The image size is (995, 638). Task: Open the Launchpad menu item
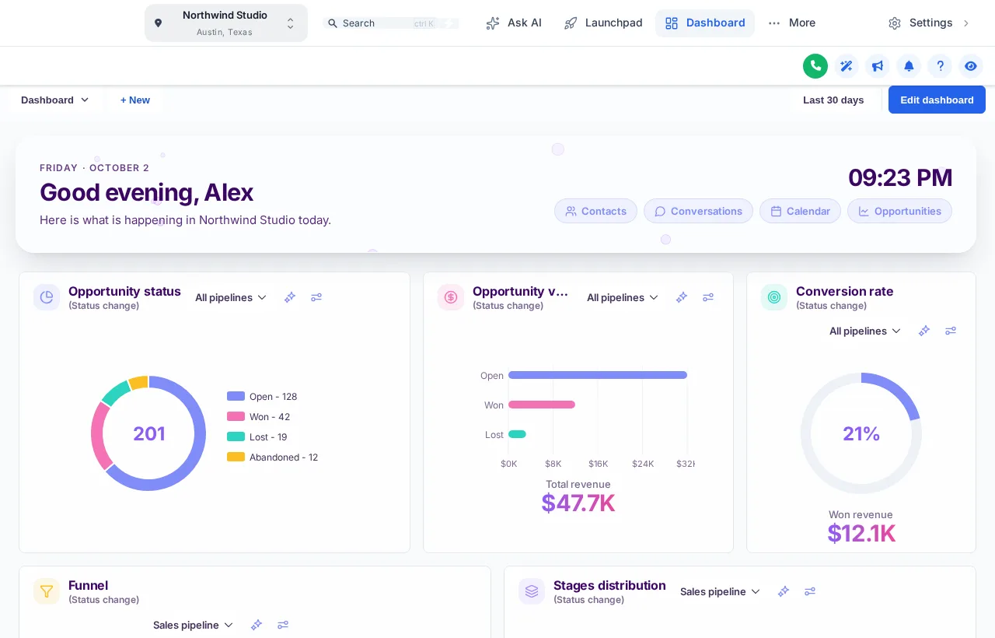604,23
